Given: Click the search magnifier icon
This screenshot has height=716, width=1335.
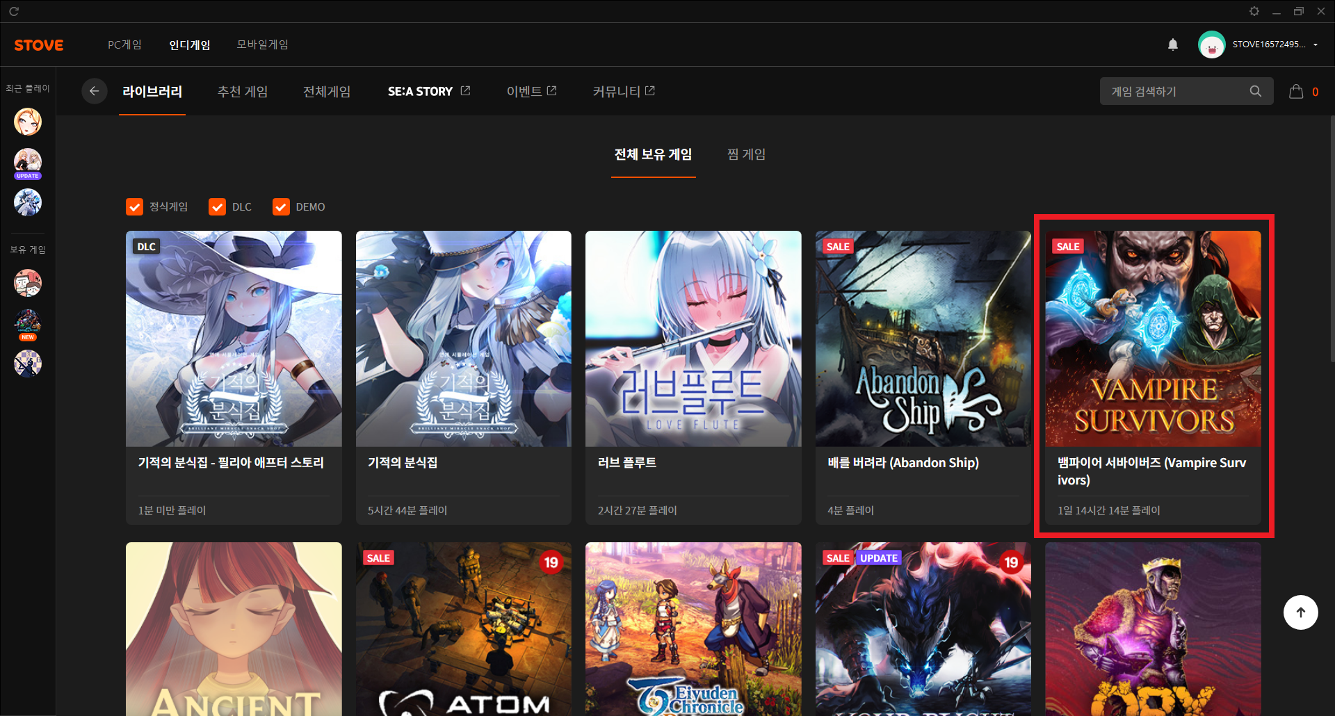Looking at the screenshot, I should click(1255, 91).
